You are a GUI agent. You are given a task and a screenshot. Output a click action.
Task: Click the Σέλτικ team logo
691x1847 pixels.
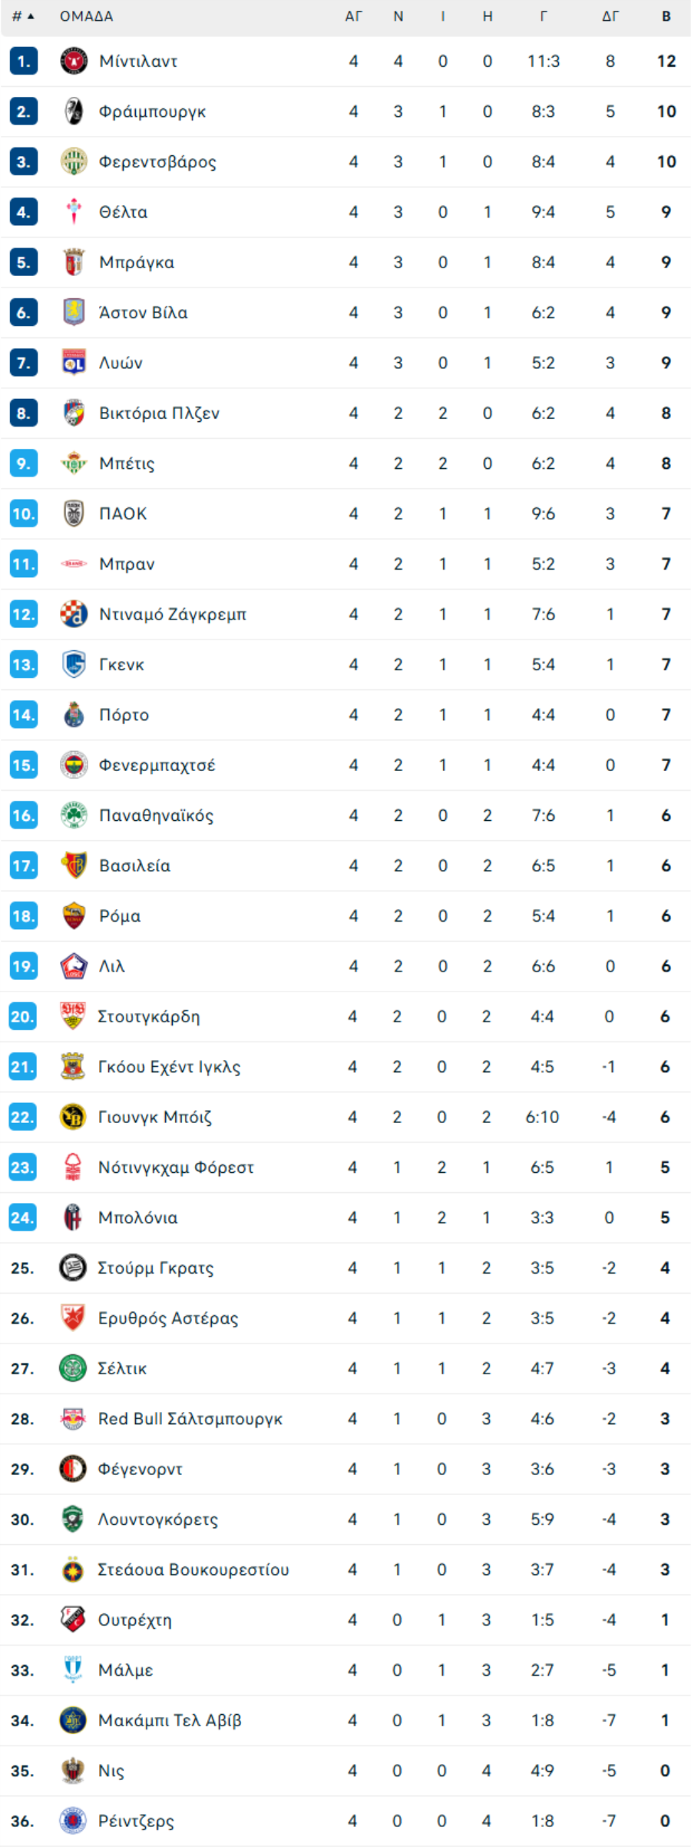(x=73, y=1368)
